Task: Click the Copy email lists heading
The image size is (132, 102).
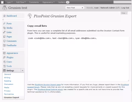Action: point(37,26)
